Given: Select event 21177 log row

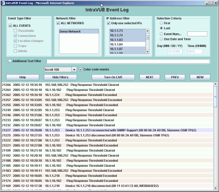Looking at the screenshot, I should click(x=107, y=176).
